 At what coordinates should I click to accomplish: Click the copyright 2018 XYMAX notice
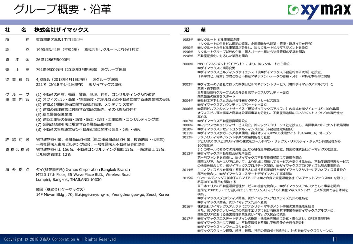[60, 239]
